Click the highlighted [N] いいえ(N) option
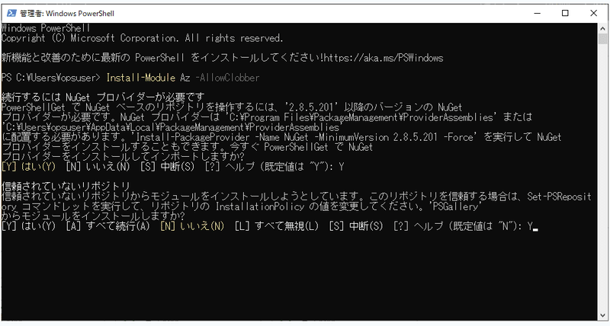 tap(192, 226)
